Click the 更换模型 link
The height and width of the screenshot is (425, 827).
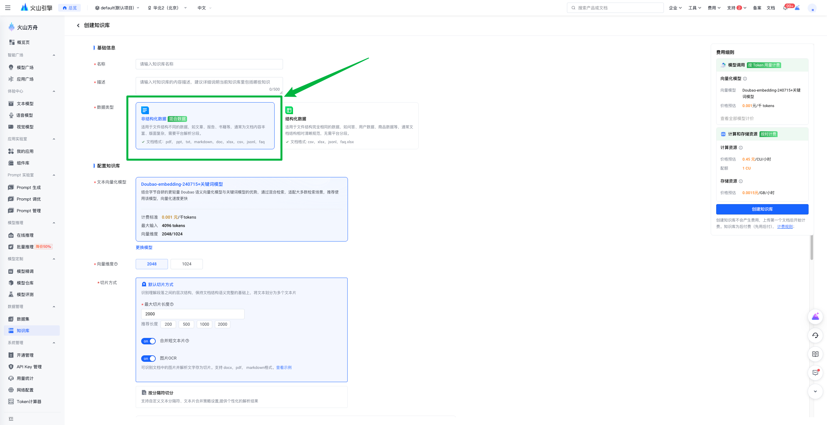[144, 247]
